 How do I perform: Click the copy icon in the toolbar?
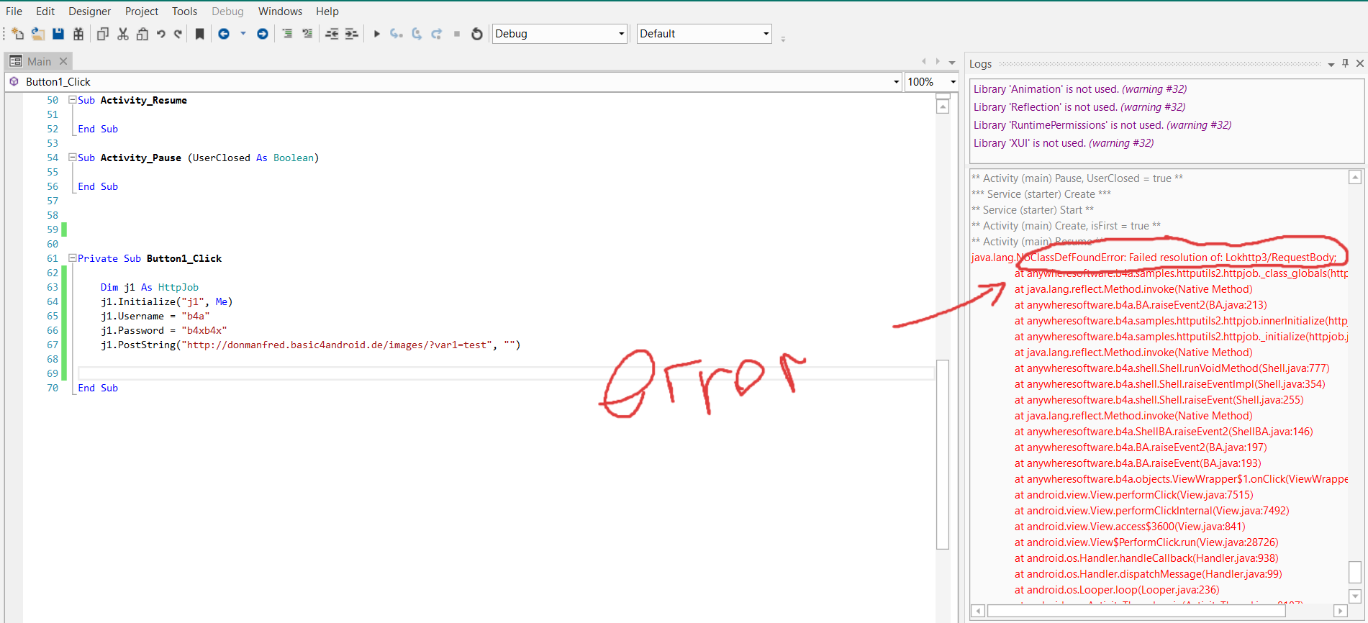pos(103,34)
